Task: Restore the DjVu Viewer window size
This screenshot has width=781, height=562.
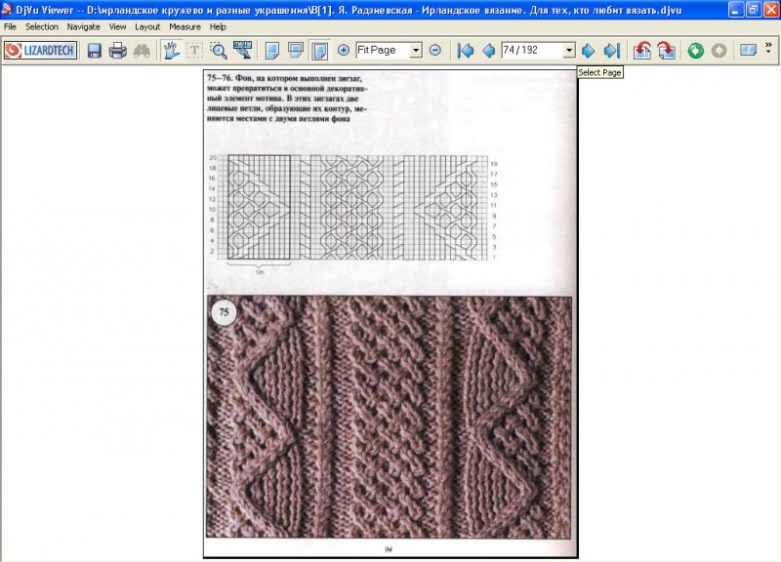Action: (x=753, y=10)
